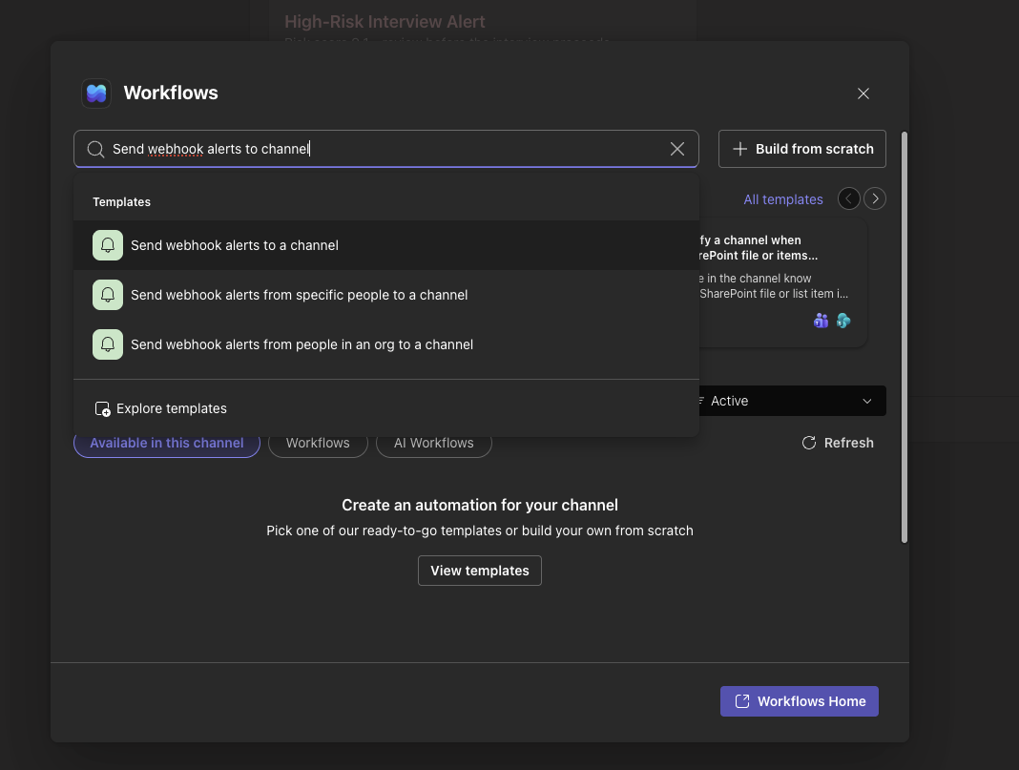
Task: Open the SharePoint notify channel template card
Action: pos(782,282)
